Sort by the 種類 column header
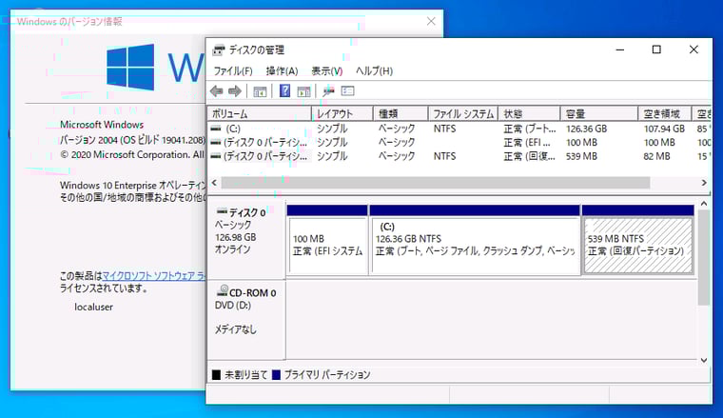Screen dimensions: 723x418 tap(401, 114)
